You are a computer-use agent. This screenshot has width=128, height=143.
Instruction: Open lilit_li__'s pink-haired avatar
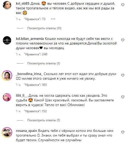(7, 97)
